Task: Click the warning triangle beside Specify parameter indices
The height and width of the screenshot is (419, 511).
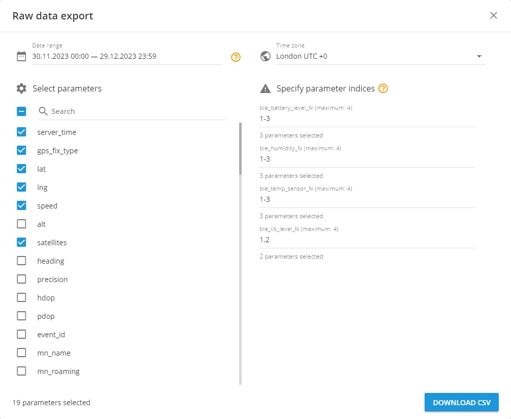Action: coord(265,88)
